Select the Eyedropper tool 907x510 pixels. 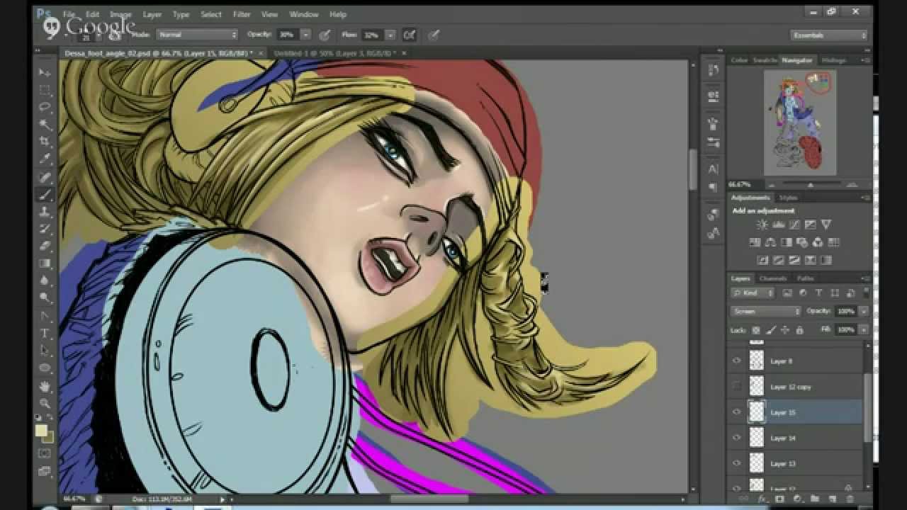pyautogui.click(x=45, y=159)
